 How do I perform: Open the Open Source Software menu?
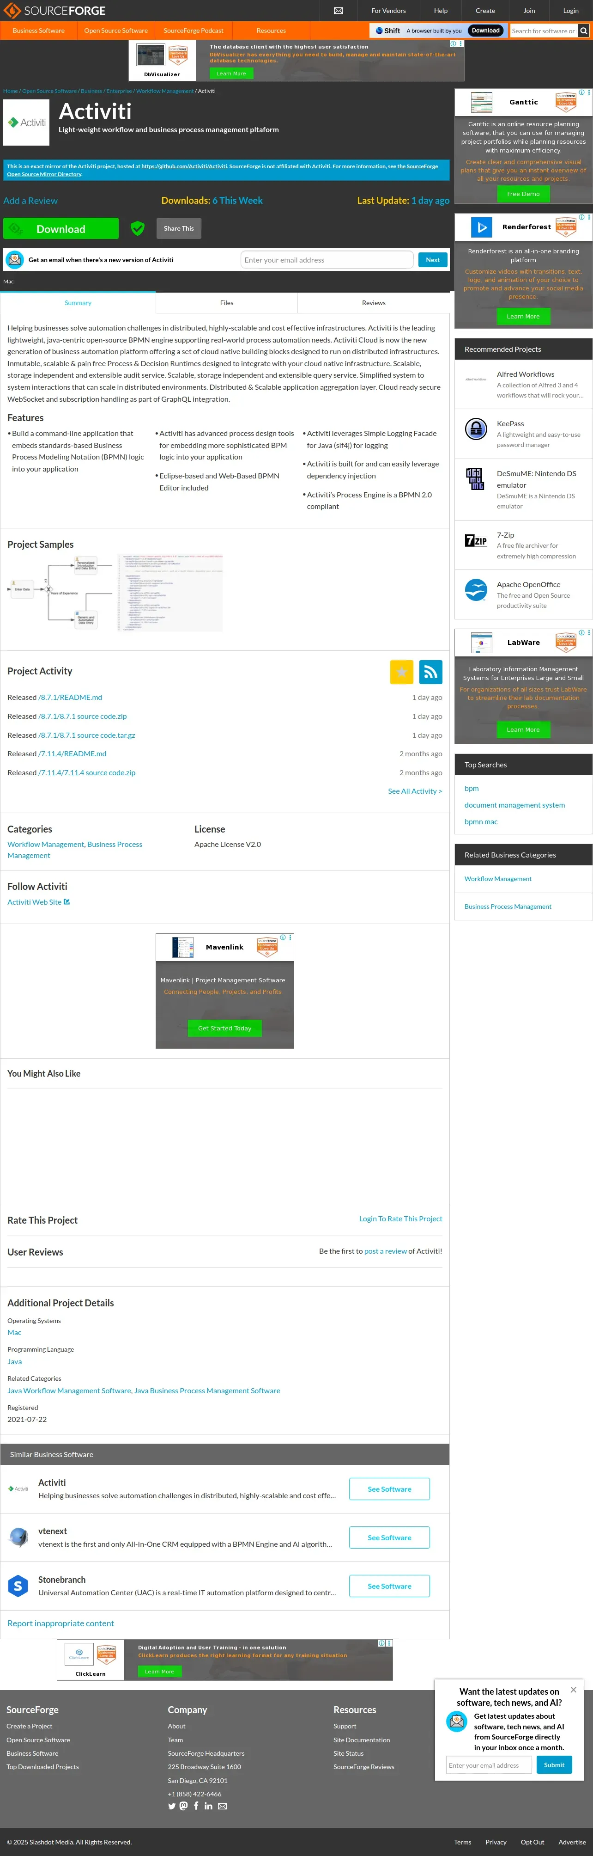(x=116, y=31)
